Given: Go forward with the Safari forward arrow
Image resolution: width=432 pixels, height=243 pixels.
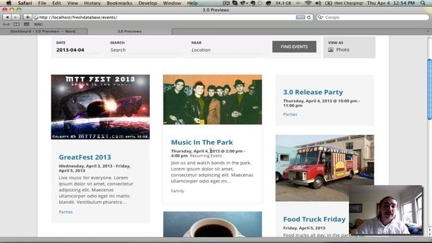Looking at the screenshot, I should (x=16, y=17).
